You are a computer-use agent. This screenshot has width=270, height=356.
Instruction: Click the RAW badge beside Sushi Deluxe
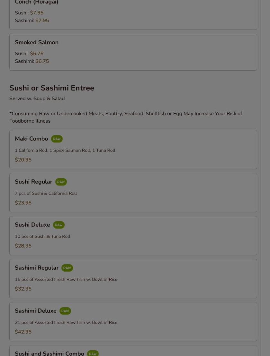click(59, 225)
